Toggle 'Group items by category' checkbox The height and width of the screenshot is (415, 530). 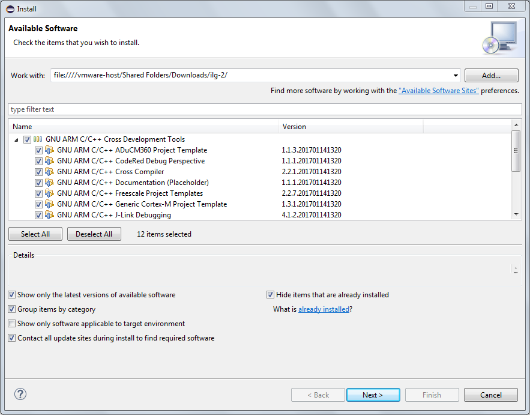click(x=12, y=309)
